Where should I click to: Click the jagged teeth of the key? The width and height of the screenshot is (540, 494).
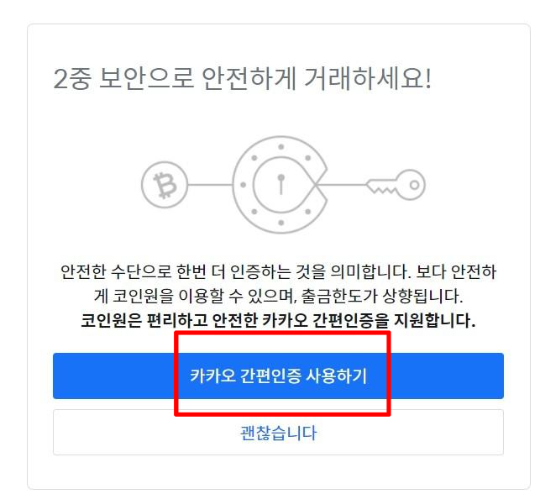click(x=381, y=189)
